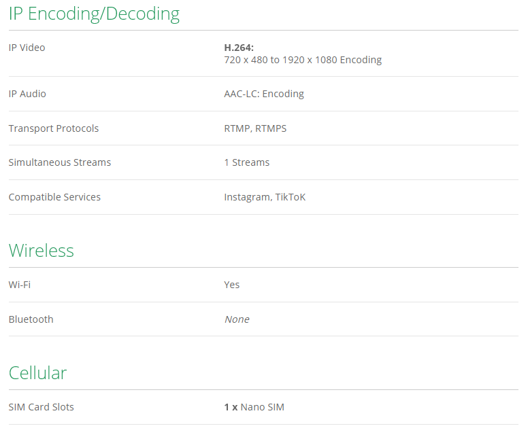Click the Cellular section heading

(x=37, y=373)
